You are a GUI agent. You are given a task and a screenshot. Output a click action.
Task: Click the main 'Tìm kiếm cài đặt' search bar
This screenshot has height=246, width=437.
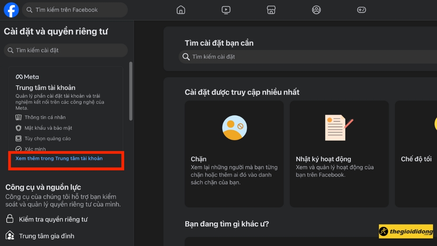pyautogui.click(x=308, y=57)
